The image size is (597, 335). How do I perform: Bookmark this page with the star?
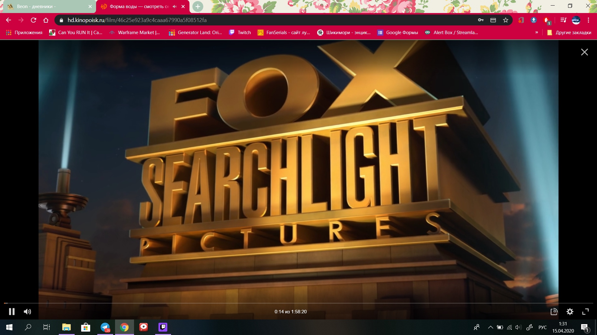click(506, 20)
